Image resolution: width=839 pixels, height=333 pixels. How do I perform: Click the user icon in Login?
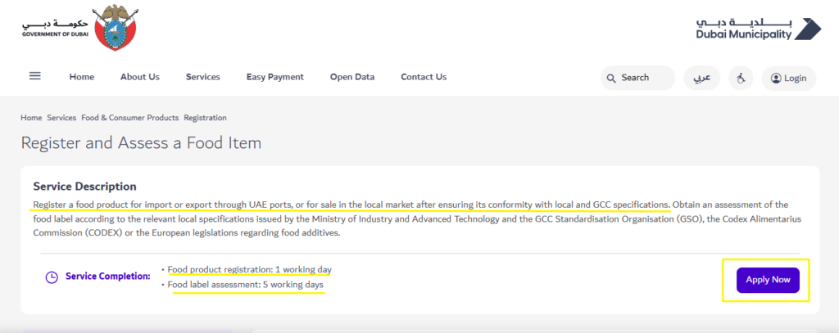775,79
